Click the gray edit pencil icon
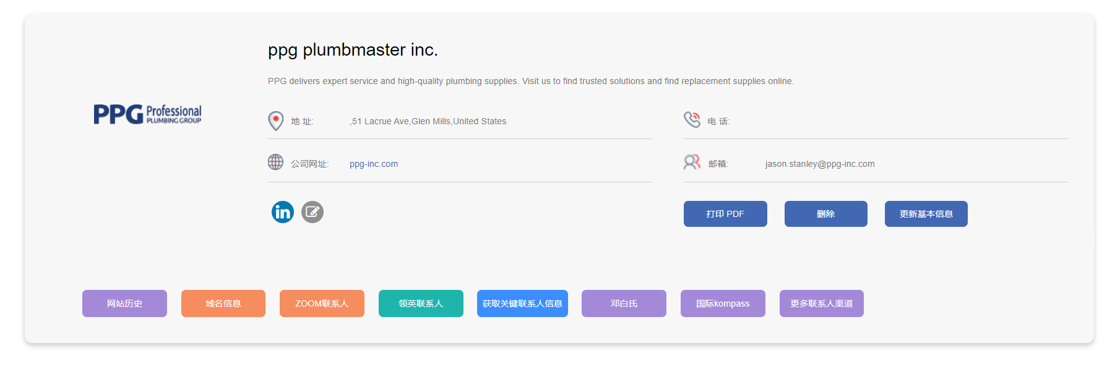This screenshot has height=369, width=1107. click(x=312, y=212)
